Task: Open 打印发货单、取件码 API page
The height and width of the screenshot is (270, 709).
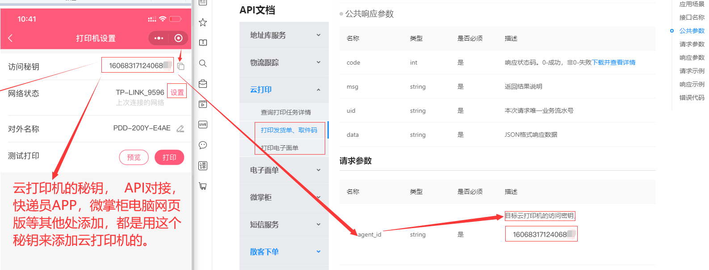Action: coord(289,130)
